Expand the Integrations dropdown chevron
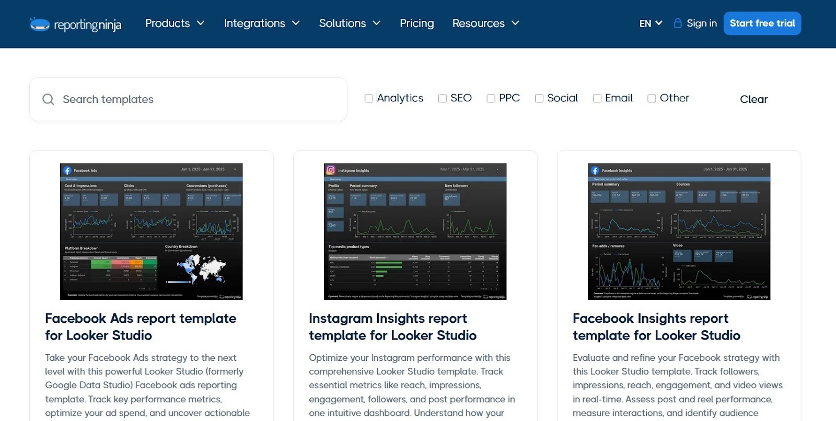 tap(296, 24)
